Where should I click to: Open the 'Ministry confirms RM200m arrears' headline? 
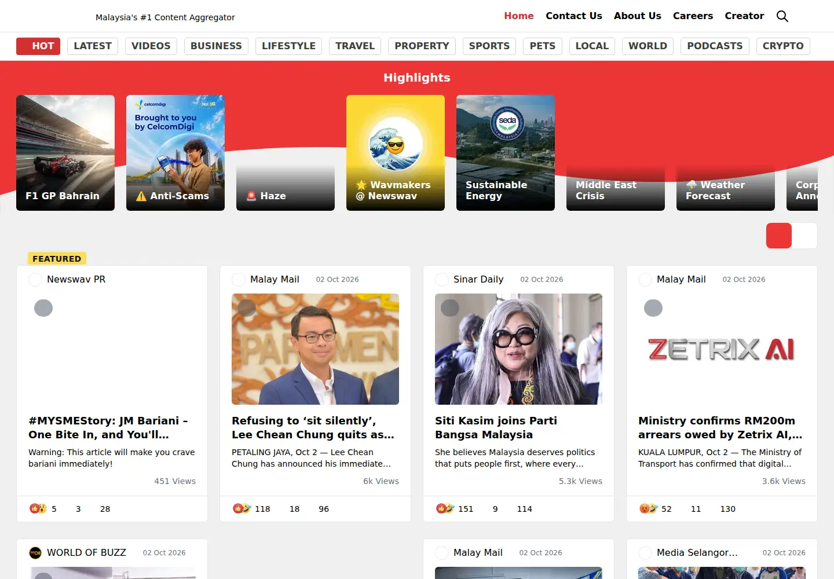point(720,428)
